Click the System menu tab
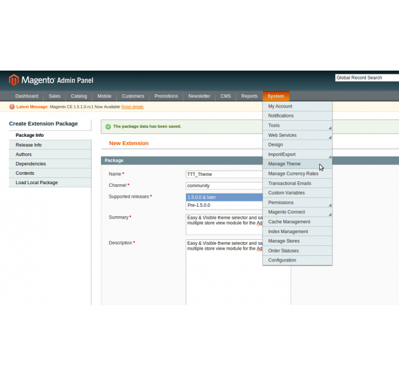 pos(276,96)
